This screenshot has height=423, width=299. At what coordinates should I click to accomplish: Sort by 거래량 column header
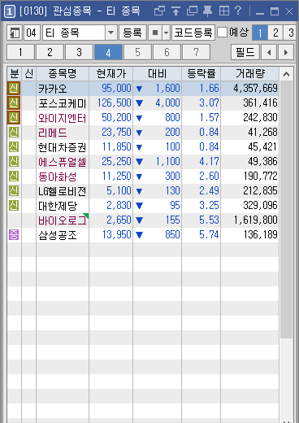pyautogui.click(x=250, y=74)
